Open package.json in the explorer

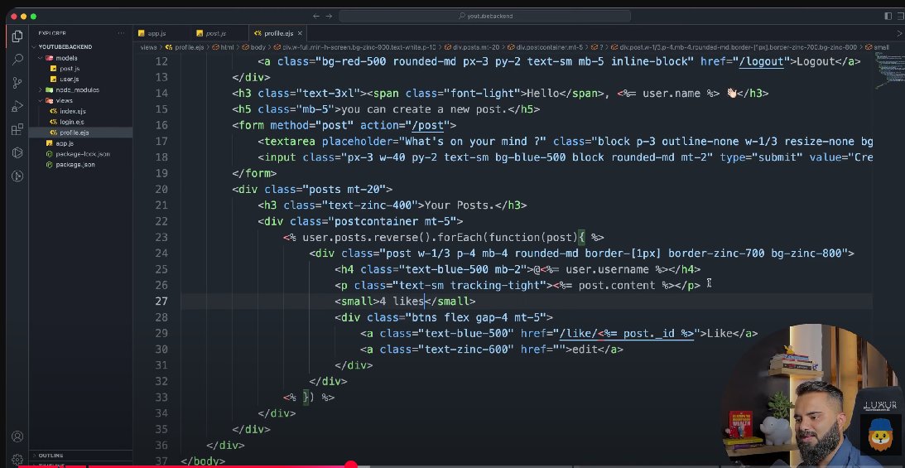[75, 165]
